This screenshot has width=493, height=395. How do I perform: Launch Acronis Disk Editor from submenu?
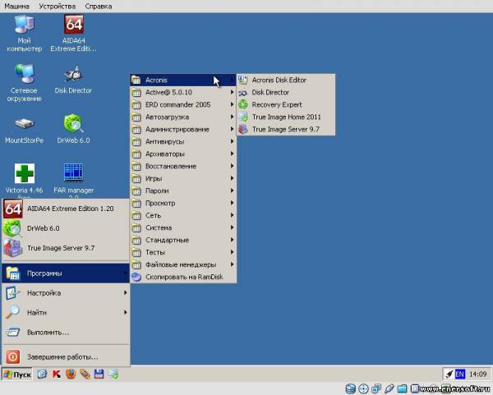tap(286, 80)
